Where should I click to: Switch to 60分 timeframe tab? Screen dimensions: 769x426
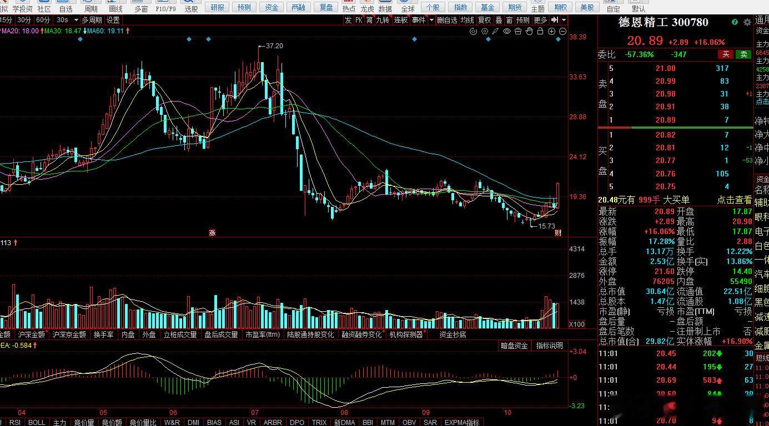pos(43,20)
